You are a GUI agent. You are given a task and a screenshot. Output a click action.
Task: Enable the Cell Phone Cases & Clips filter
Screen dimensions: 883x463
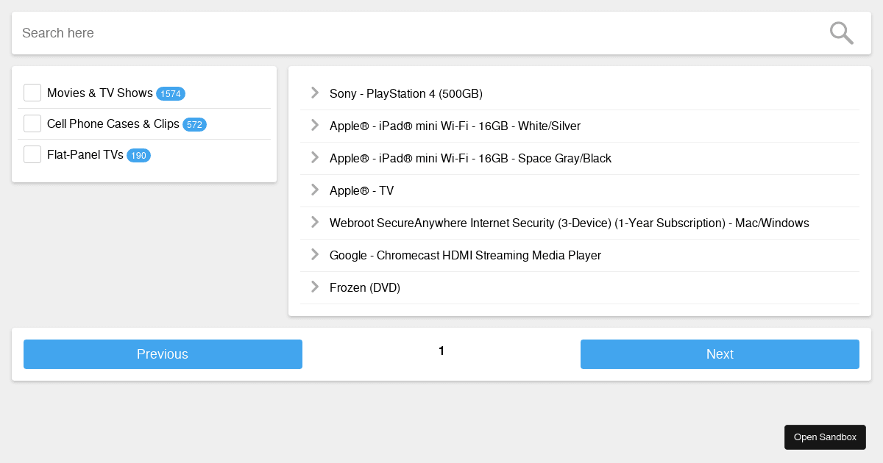tap(32, 123)
